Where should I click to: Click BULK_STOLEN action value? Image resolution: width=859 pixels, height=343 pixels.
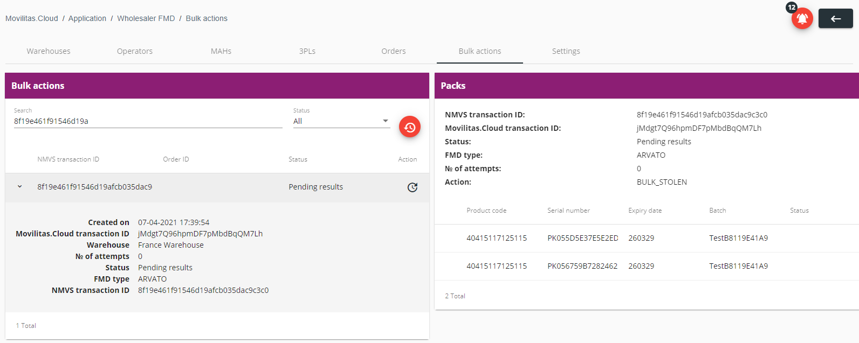click(x=662, y=182)
